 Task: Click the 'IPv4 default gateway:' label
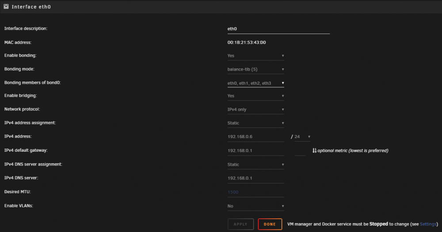[x=26, y=150]
